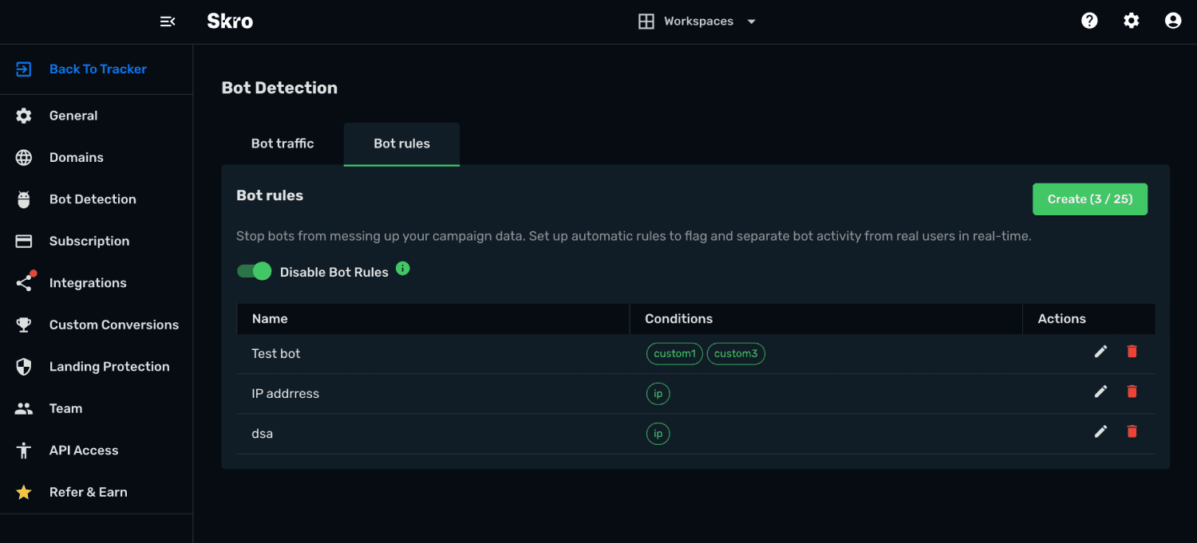Select the Bot rules tab
The width and height of the screenshot is (1197, 543).
point(401,144)
